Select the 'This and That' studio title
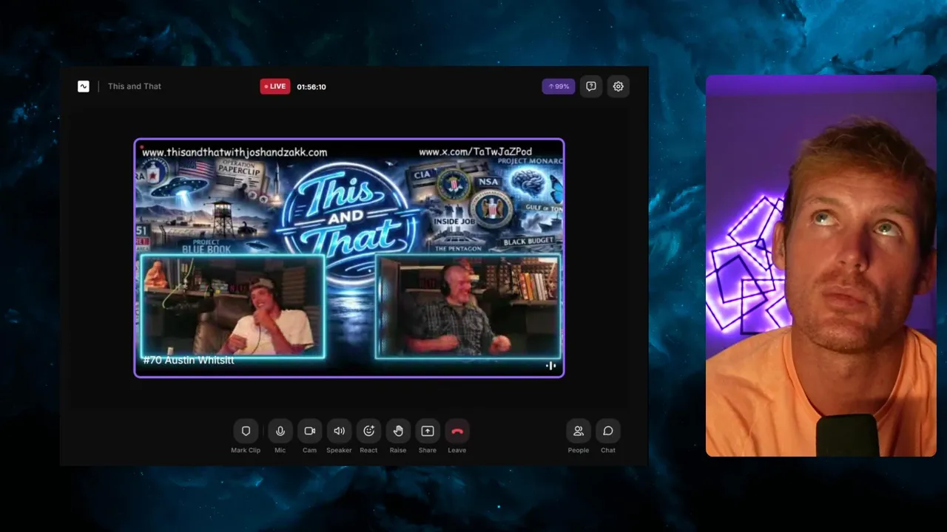 (x=135, y=86)
